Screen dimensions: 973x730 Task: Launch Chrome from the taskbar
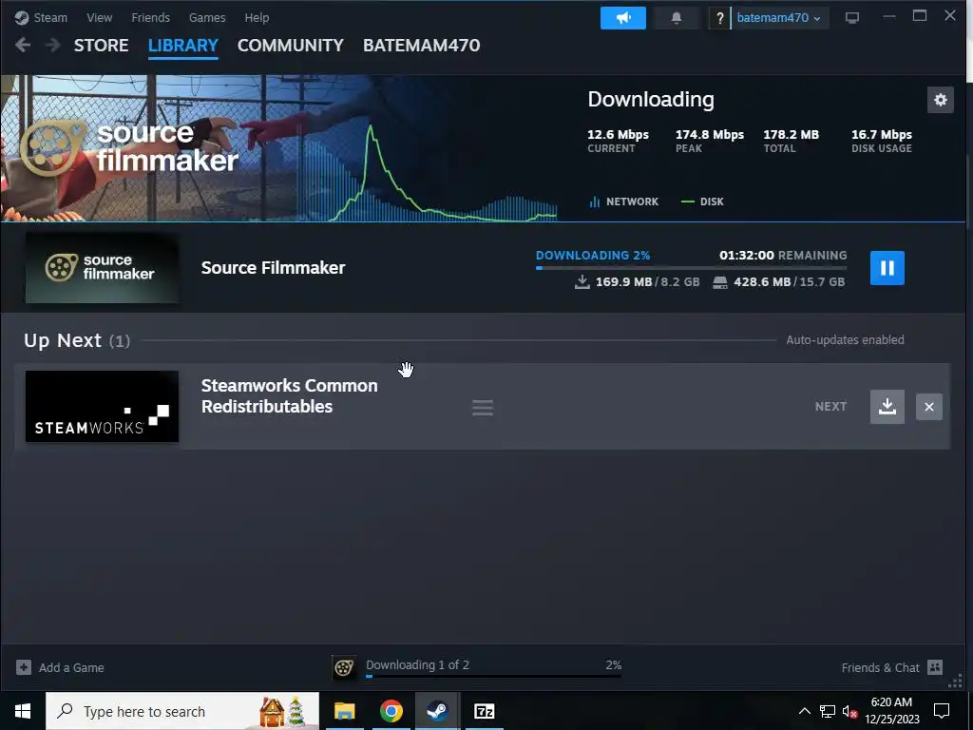point(391,711)
